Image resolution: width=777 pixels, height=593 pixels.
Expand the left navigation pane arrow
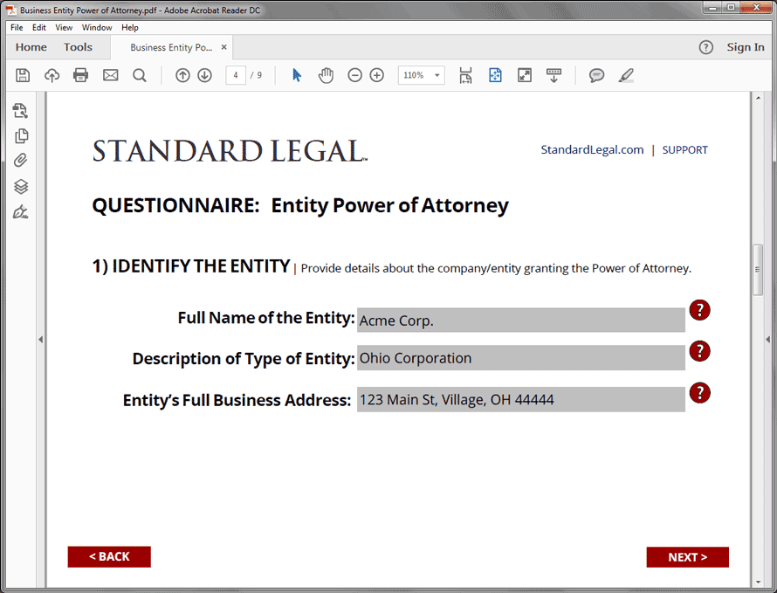coord(41,340)
